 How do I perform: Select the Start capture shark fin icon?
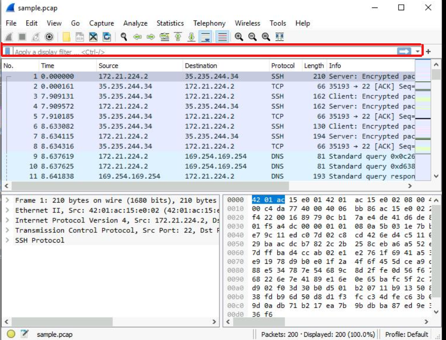click(x=9, y=38)
